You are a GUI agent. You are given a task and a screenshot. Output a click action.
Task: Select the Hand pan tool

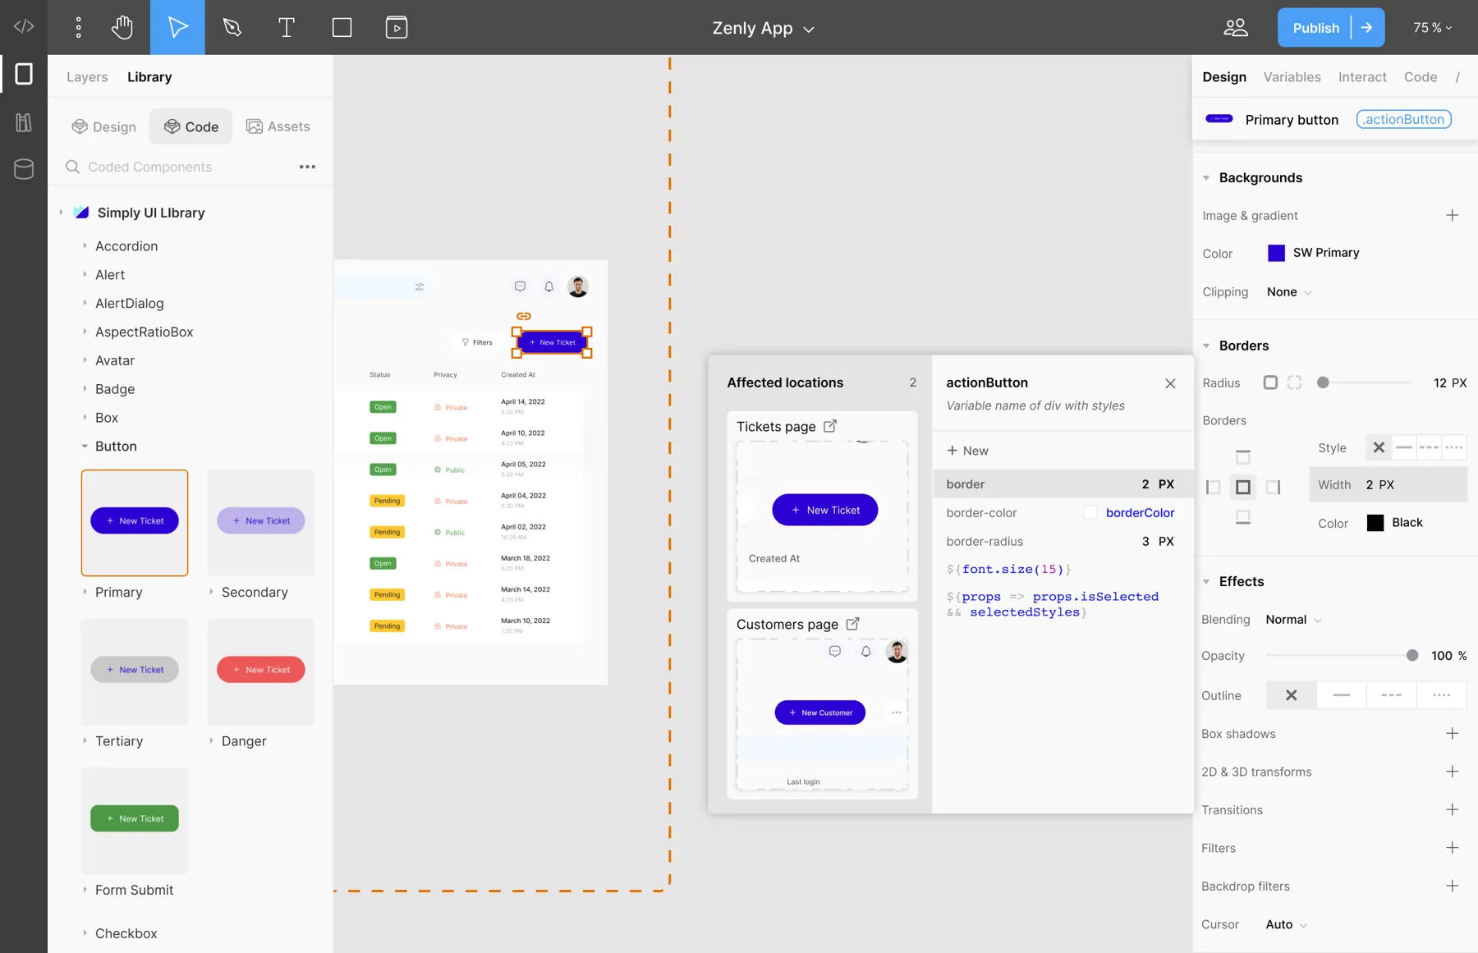pos(122,27)
